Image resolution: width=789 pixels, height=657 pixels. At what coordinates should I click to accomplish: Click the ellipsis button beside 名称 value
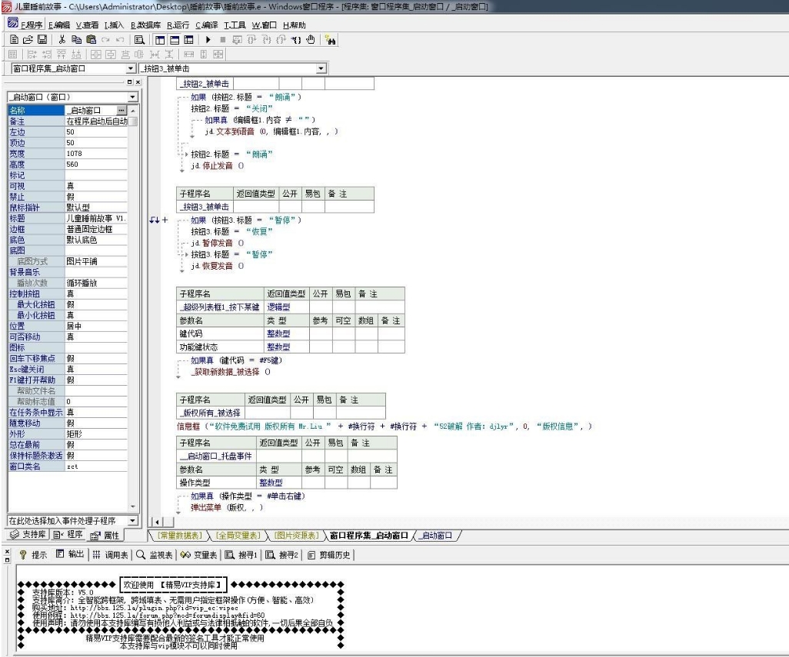tap(120, 111)
